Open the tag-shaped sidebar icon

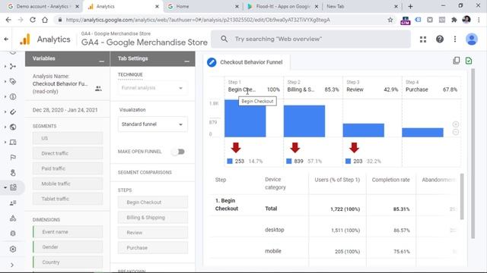coord(13,81)
